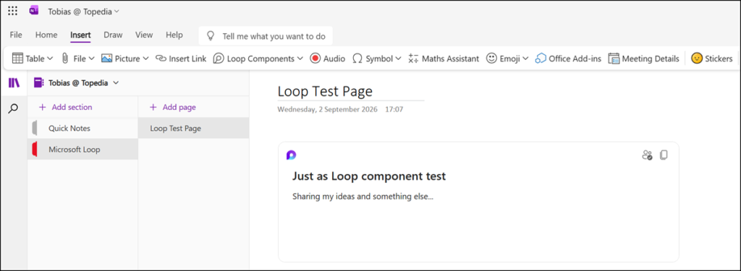Image resolution: width=741 pixels, height=271 pixels.
Task: Open the Stickers picker
Action: tap(712, 59)
